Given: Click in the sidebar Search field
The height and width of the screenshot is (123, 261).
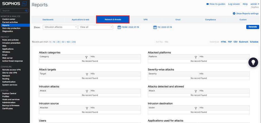Looking at the screenshot, I should (13, 11).
